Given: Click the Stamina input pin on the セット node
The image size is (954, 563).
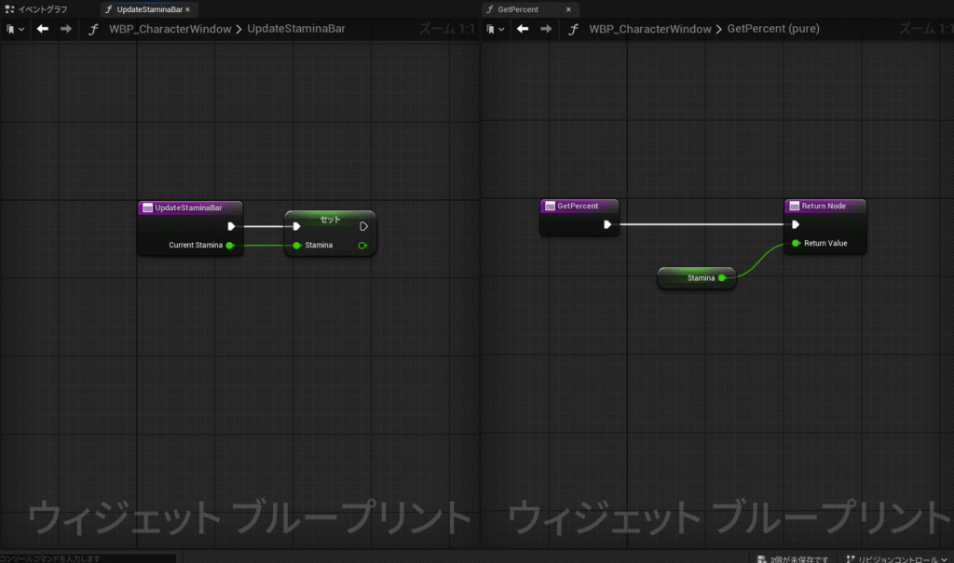Looking at the screenshot, I should [x=297, y=246].
